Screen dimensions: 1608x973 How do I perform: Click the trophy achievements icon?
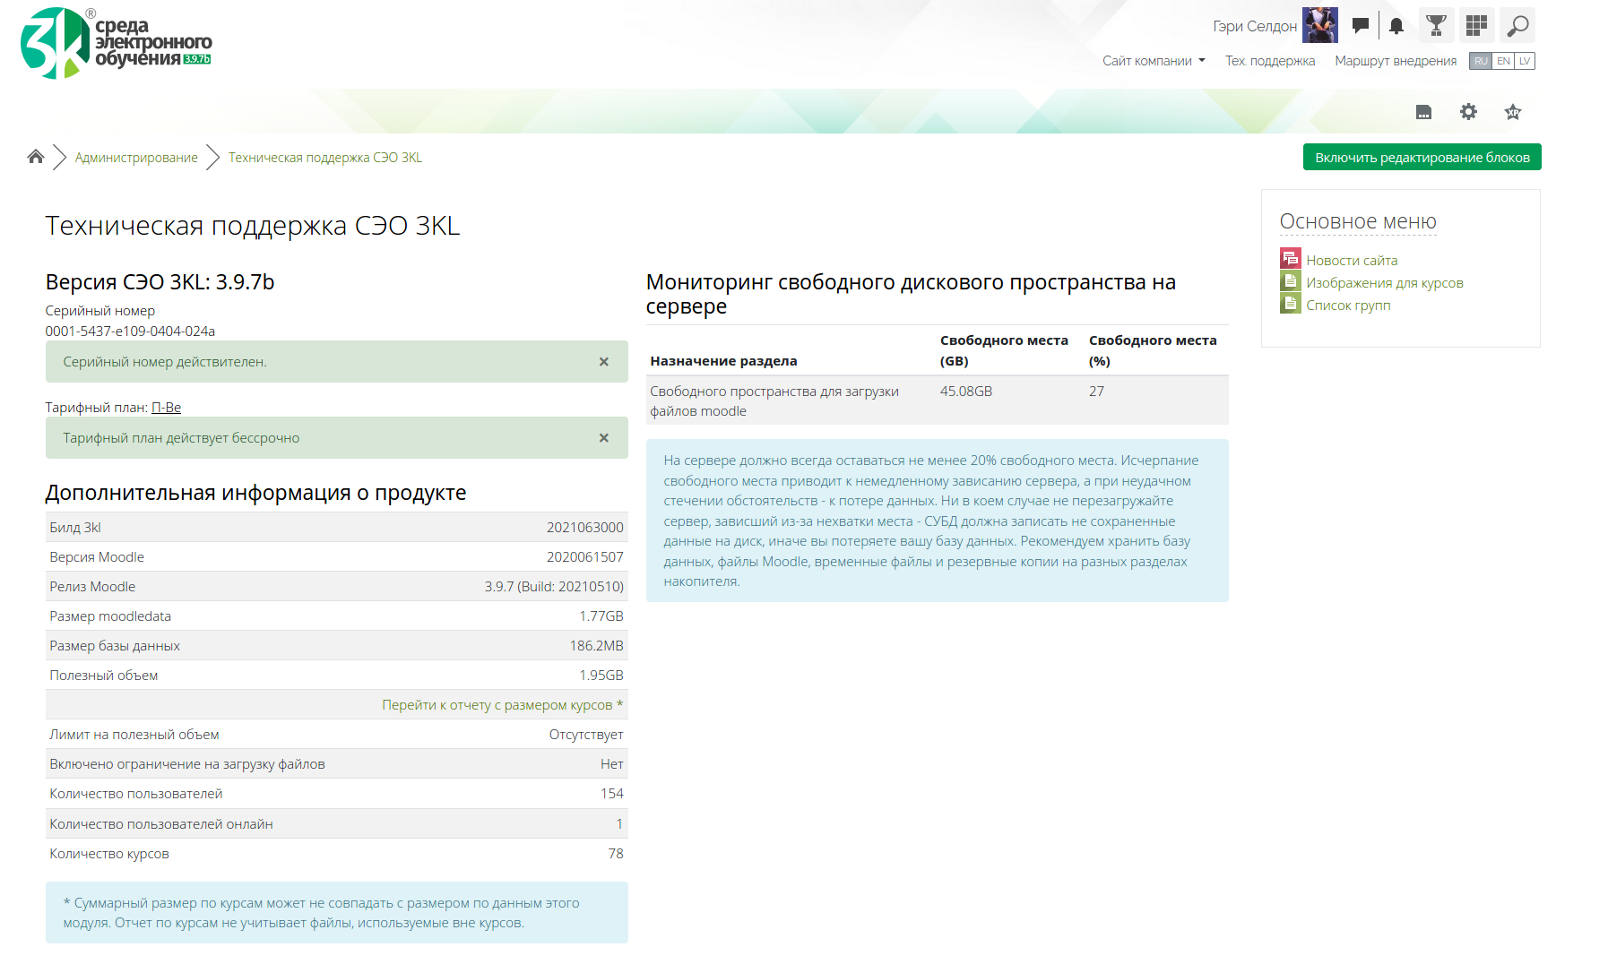click(x=1436, y=26)
